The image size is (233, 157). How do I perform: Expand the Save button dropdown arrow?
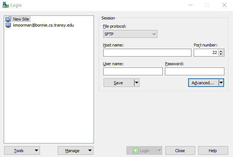point(137,83)
